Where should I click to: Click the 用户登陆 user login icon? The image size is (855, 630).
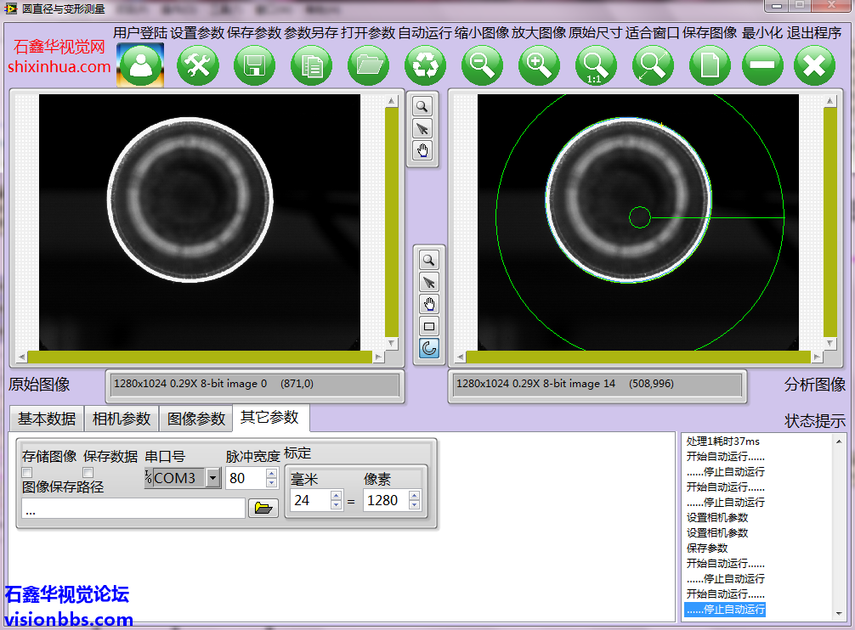(x=140, y=65)
